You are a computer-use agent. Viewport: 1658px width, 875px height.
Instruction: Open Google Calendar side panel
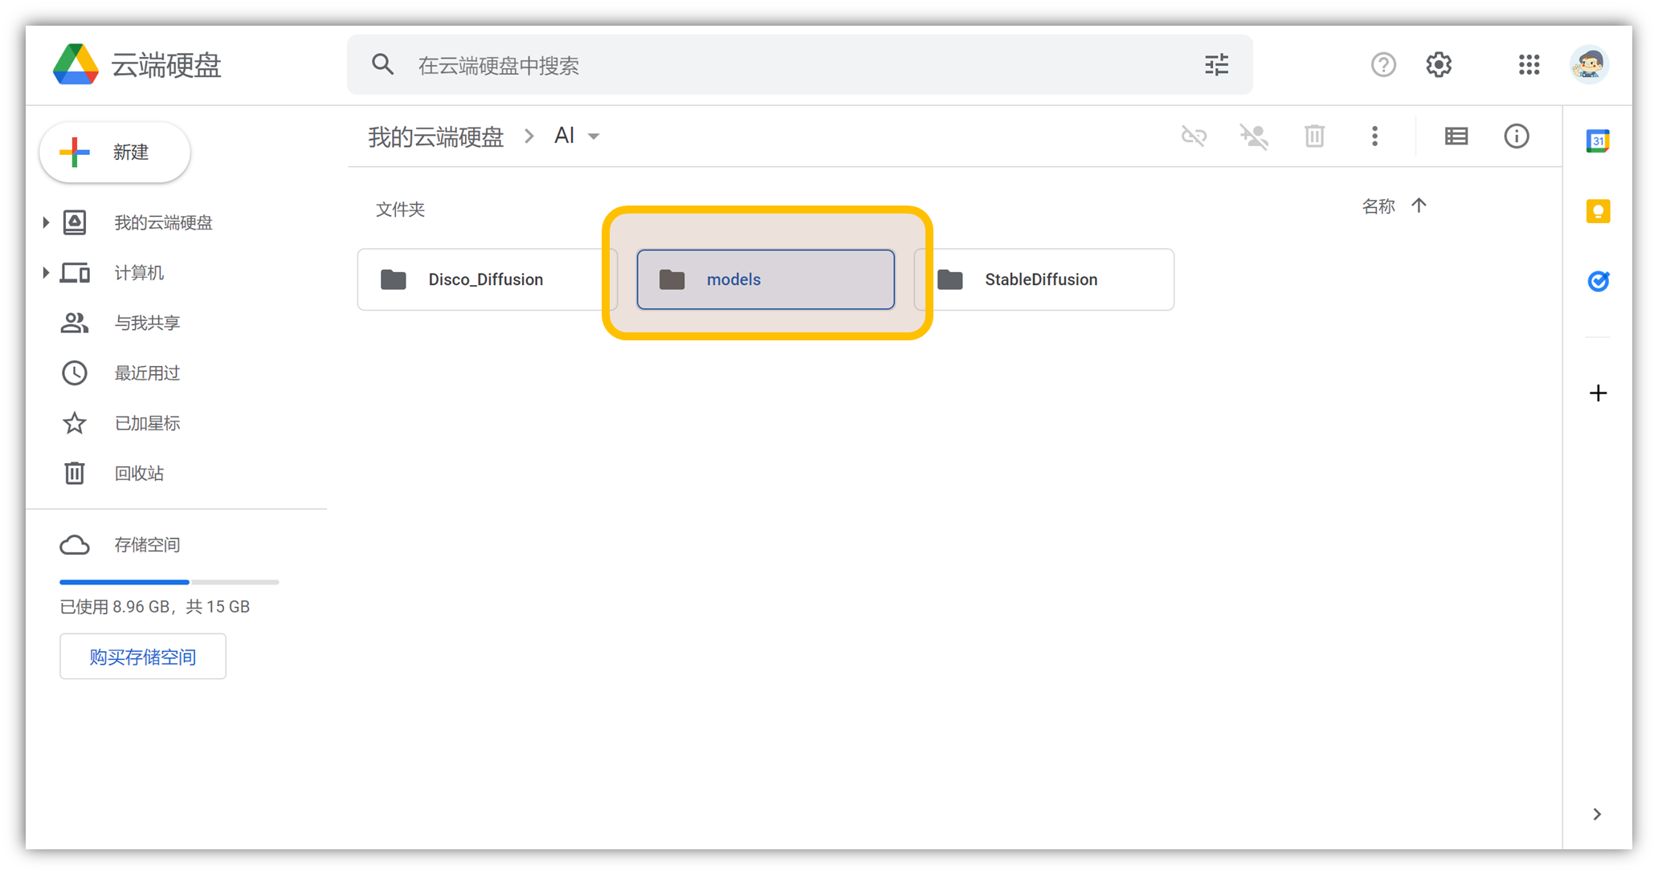coord(1598,141)
